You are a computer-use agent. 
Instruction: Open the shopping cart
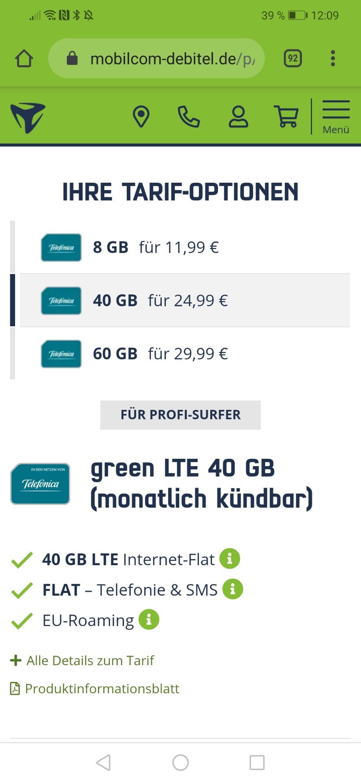click(x=286, y=117)
